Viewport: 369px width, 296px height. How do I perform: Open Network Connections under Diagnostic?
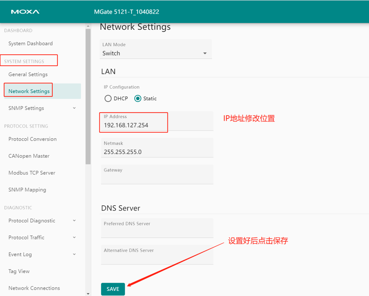coord(34,288)
